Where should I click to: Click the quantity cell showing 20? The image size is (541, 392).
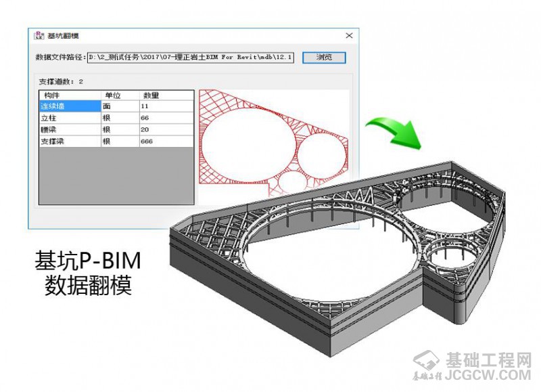click(166, 129)
